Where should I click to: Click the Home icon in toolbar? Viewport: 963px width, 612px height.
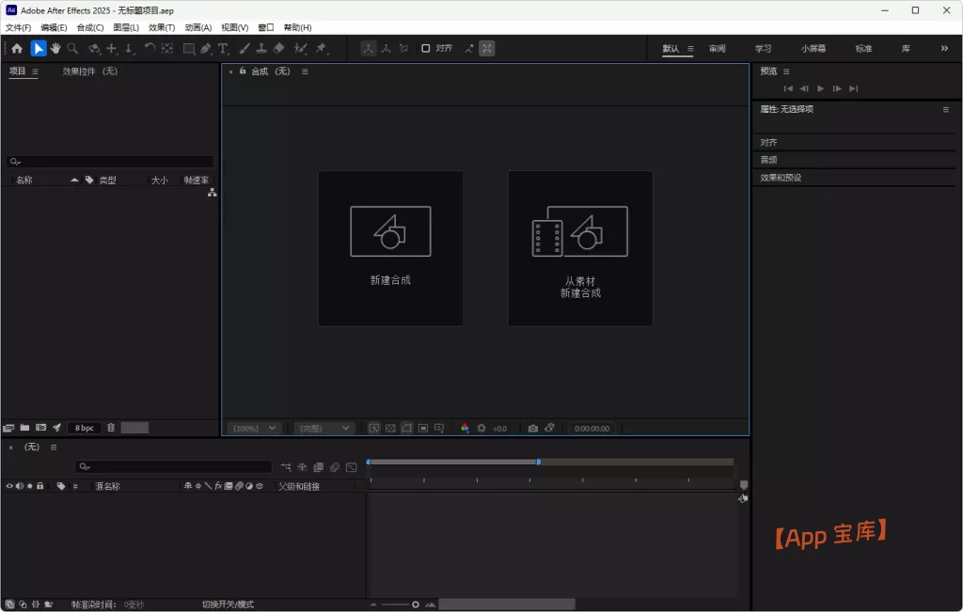pyautogui.click(x=17, y=49)
